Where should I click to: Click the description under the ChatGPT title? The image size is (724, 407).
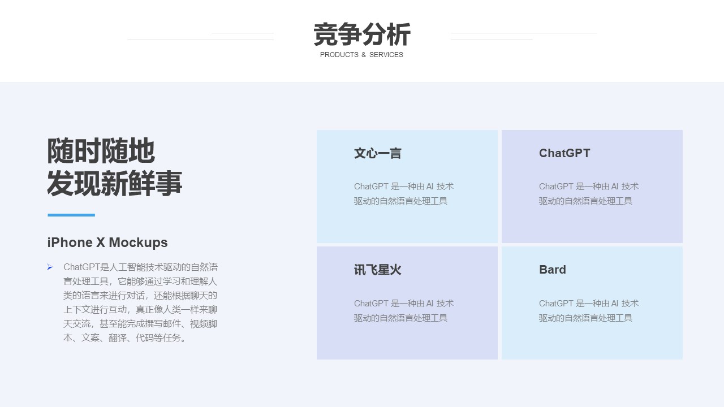tap(589, 194)
